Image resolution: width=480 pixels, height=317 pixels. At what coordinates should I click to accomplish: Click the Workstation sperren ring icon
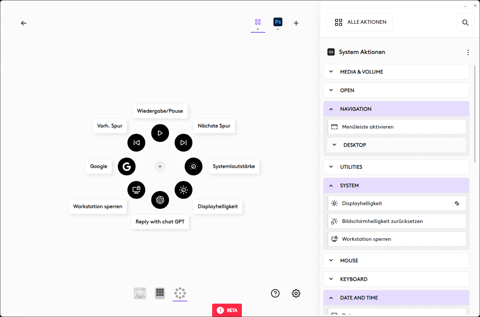(x=136, y=190)
